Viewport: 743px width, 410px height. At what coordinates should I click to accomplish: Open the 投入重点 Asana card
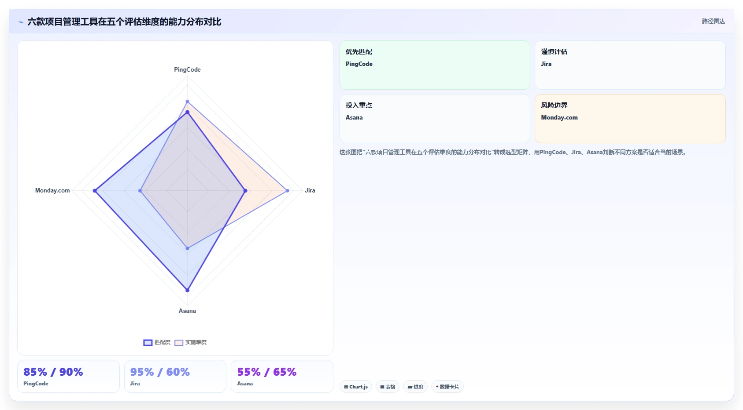click(x=435, y=119)
